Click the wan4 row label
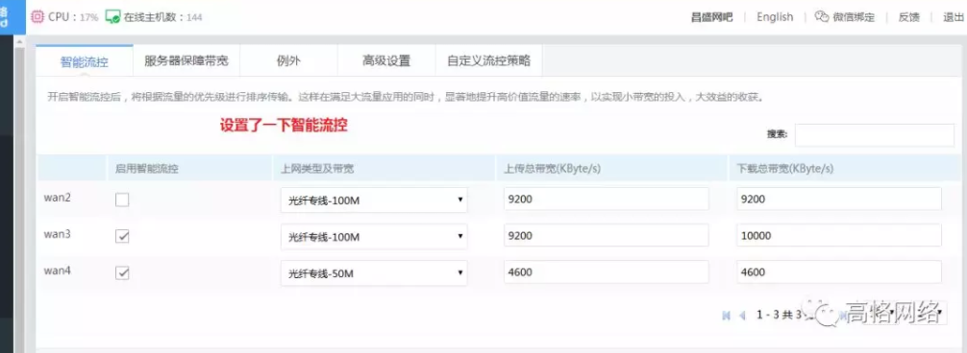 tap(58, 270)
